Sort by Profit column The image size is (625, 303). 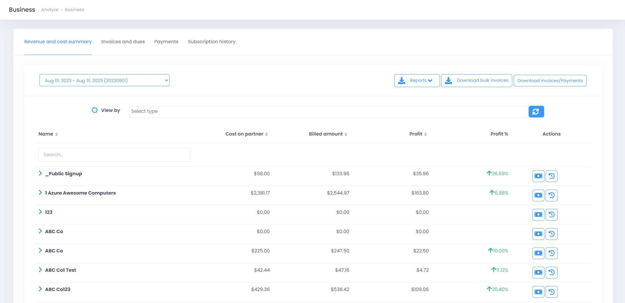[418, 134]
